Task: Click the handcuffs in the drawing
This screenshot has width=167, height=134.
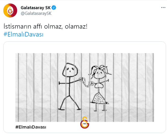Action: [x=86, y=82]
